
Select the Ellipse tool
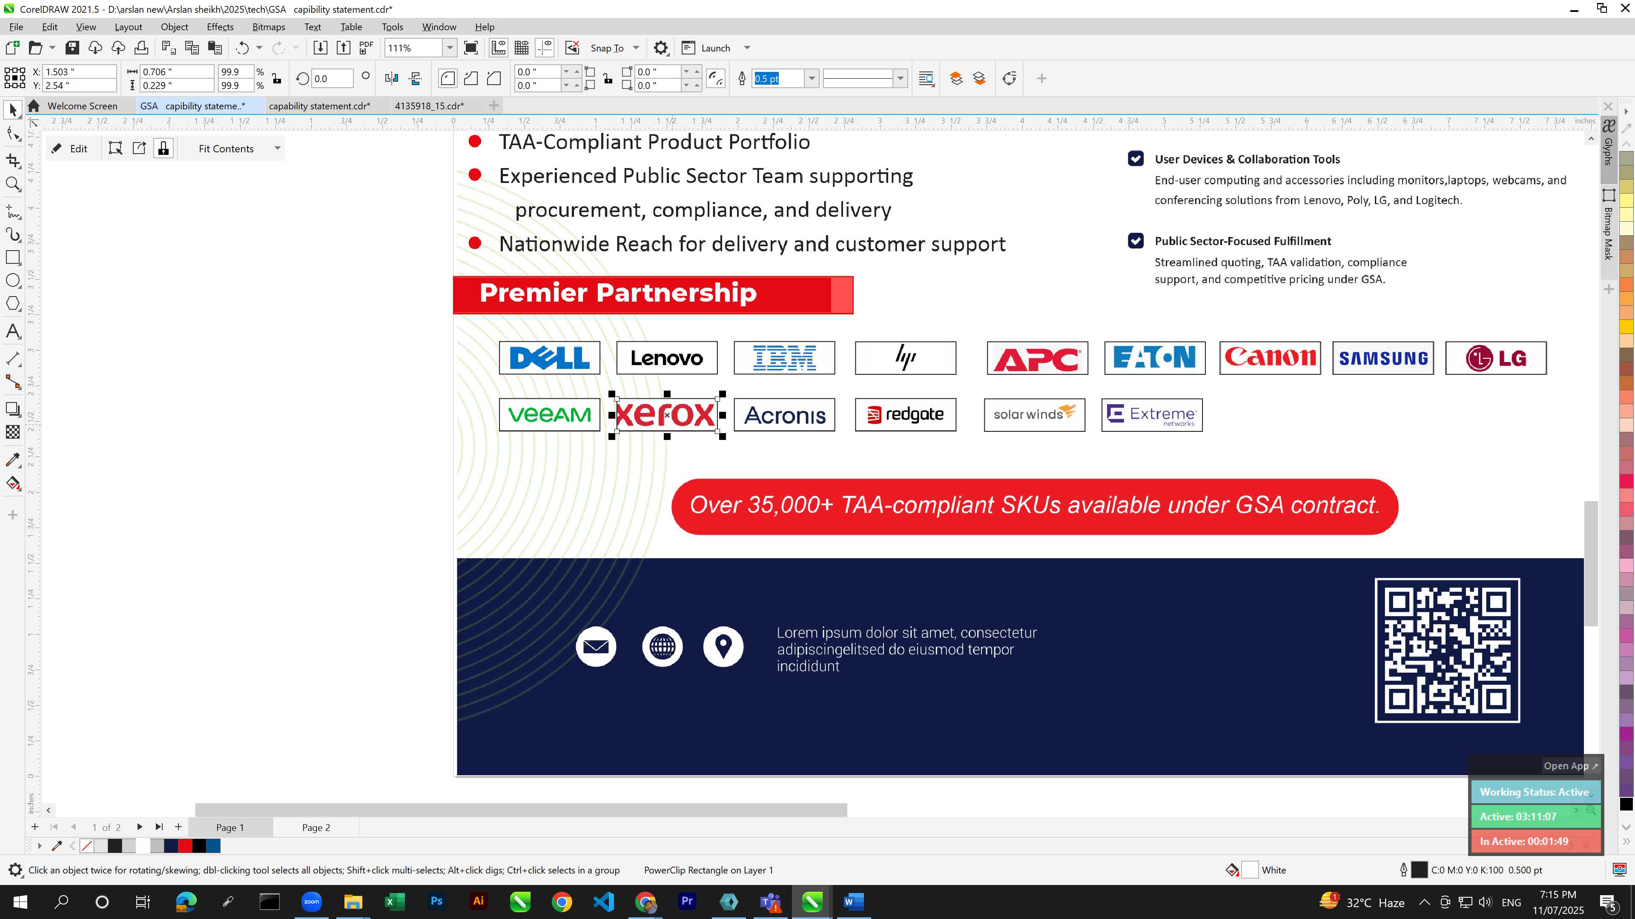point(13,280)
